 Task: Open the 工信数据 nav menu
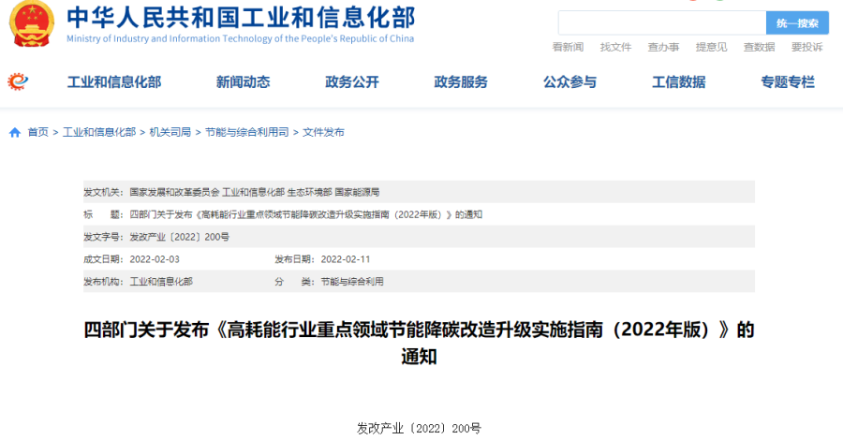[x=678, y=82]
